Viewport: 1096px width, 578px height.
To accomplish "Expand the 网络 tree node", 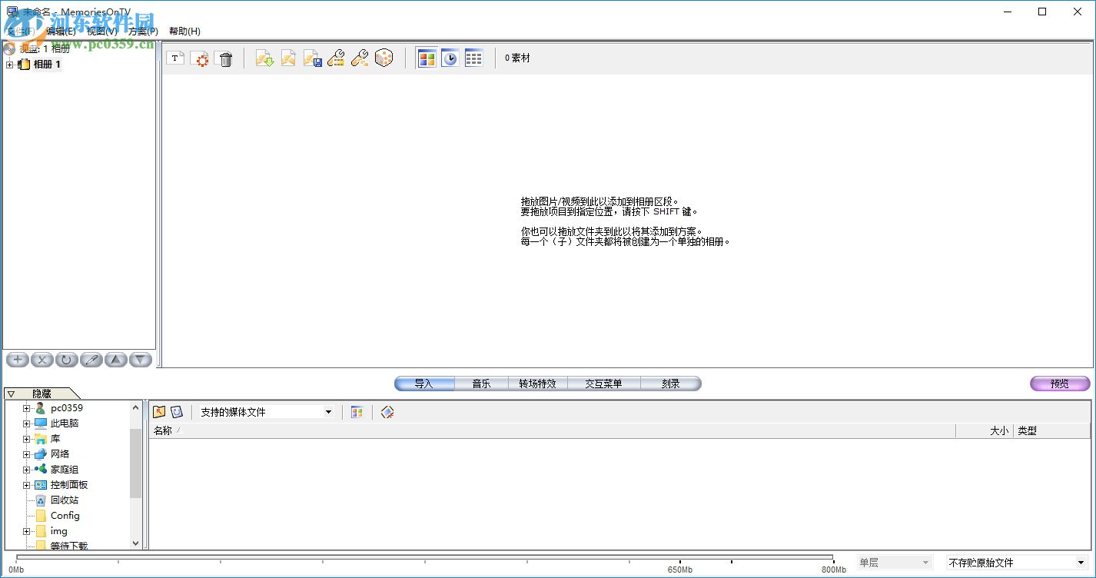I will click(26, 454).
